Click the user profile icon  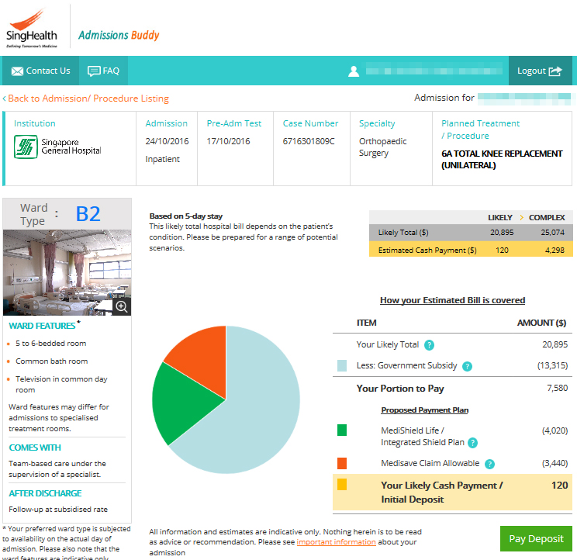click(x=354, y=71)
